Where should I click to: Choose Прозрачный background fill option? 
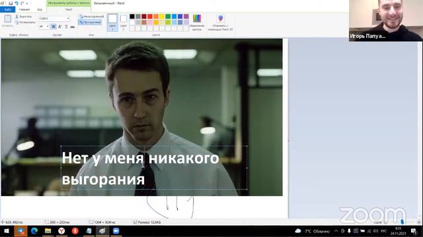point(90,22)
